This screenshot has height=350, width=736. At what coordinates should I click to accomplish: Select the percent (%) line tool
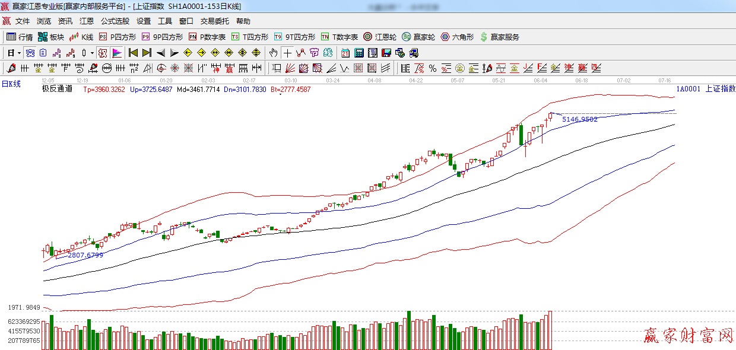click(433, 68)
